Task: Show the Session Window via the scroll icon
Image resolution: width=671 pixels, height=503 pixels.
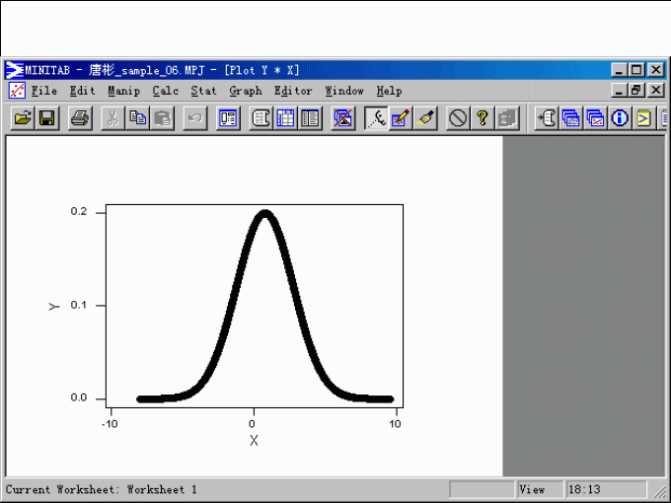Action: [x=261, y=118]
